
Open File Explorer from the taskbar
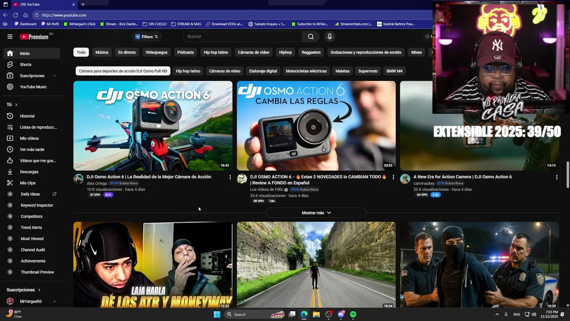[316, 314]
